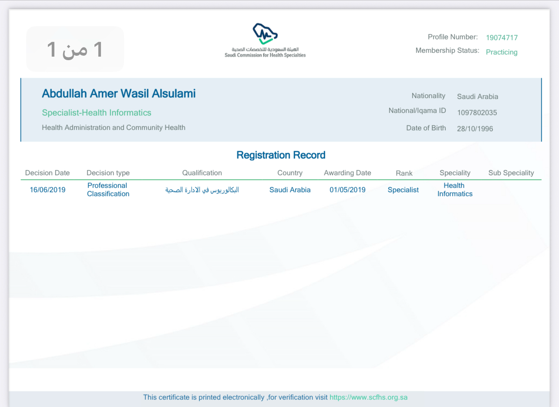Open the scfhs.org.sa verification link
Screen dimensions: 559x407
pyautogui.click(x=368, y=397)
